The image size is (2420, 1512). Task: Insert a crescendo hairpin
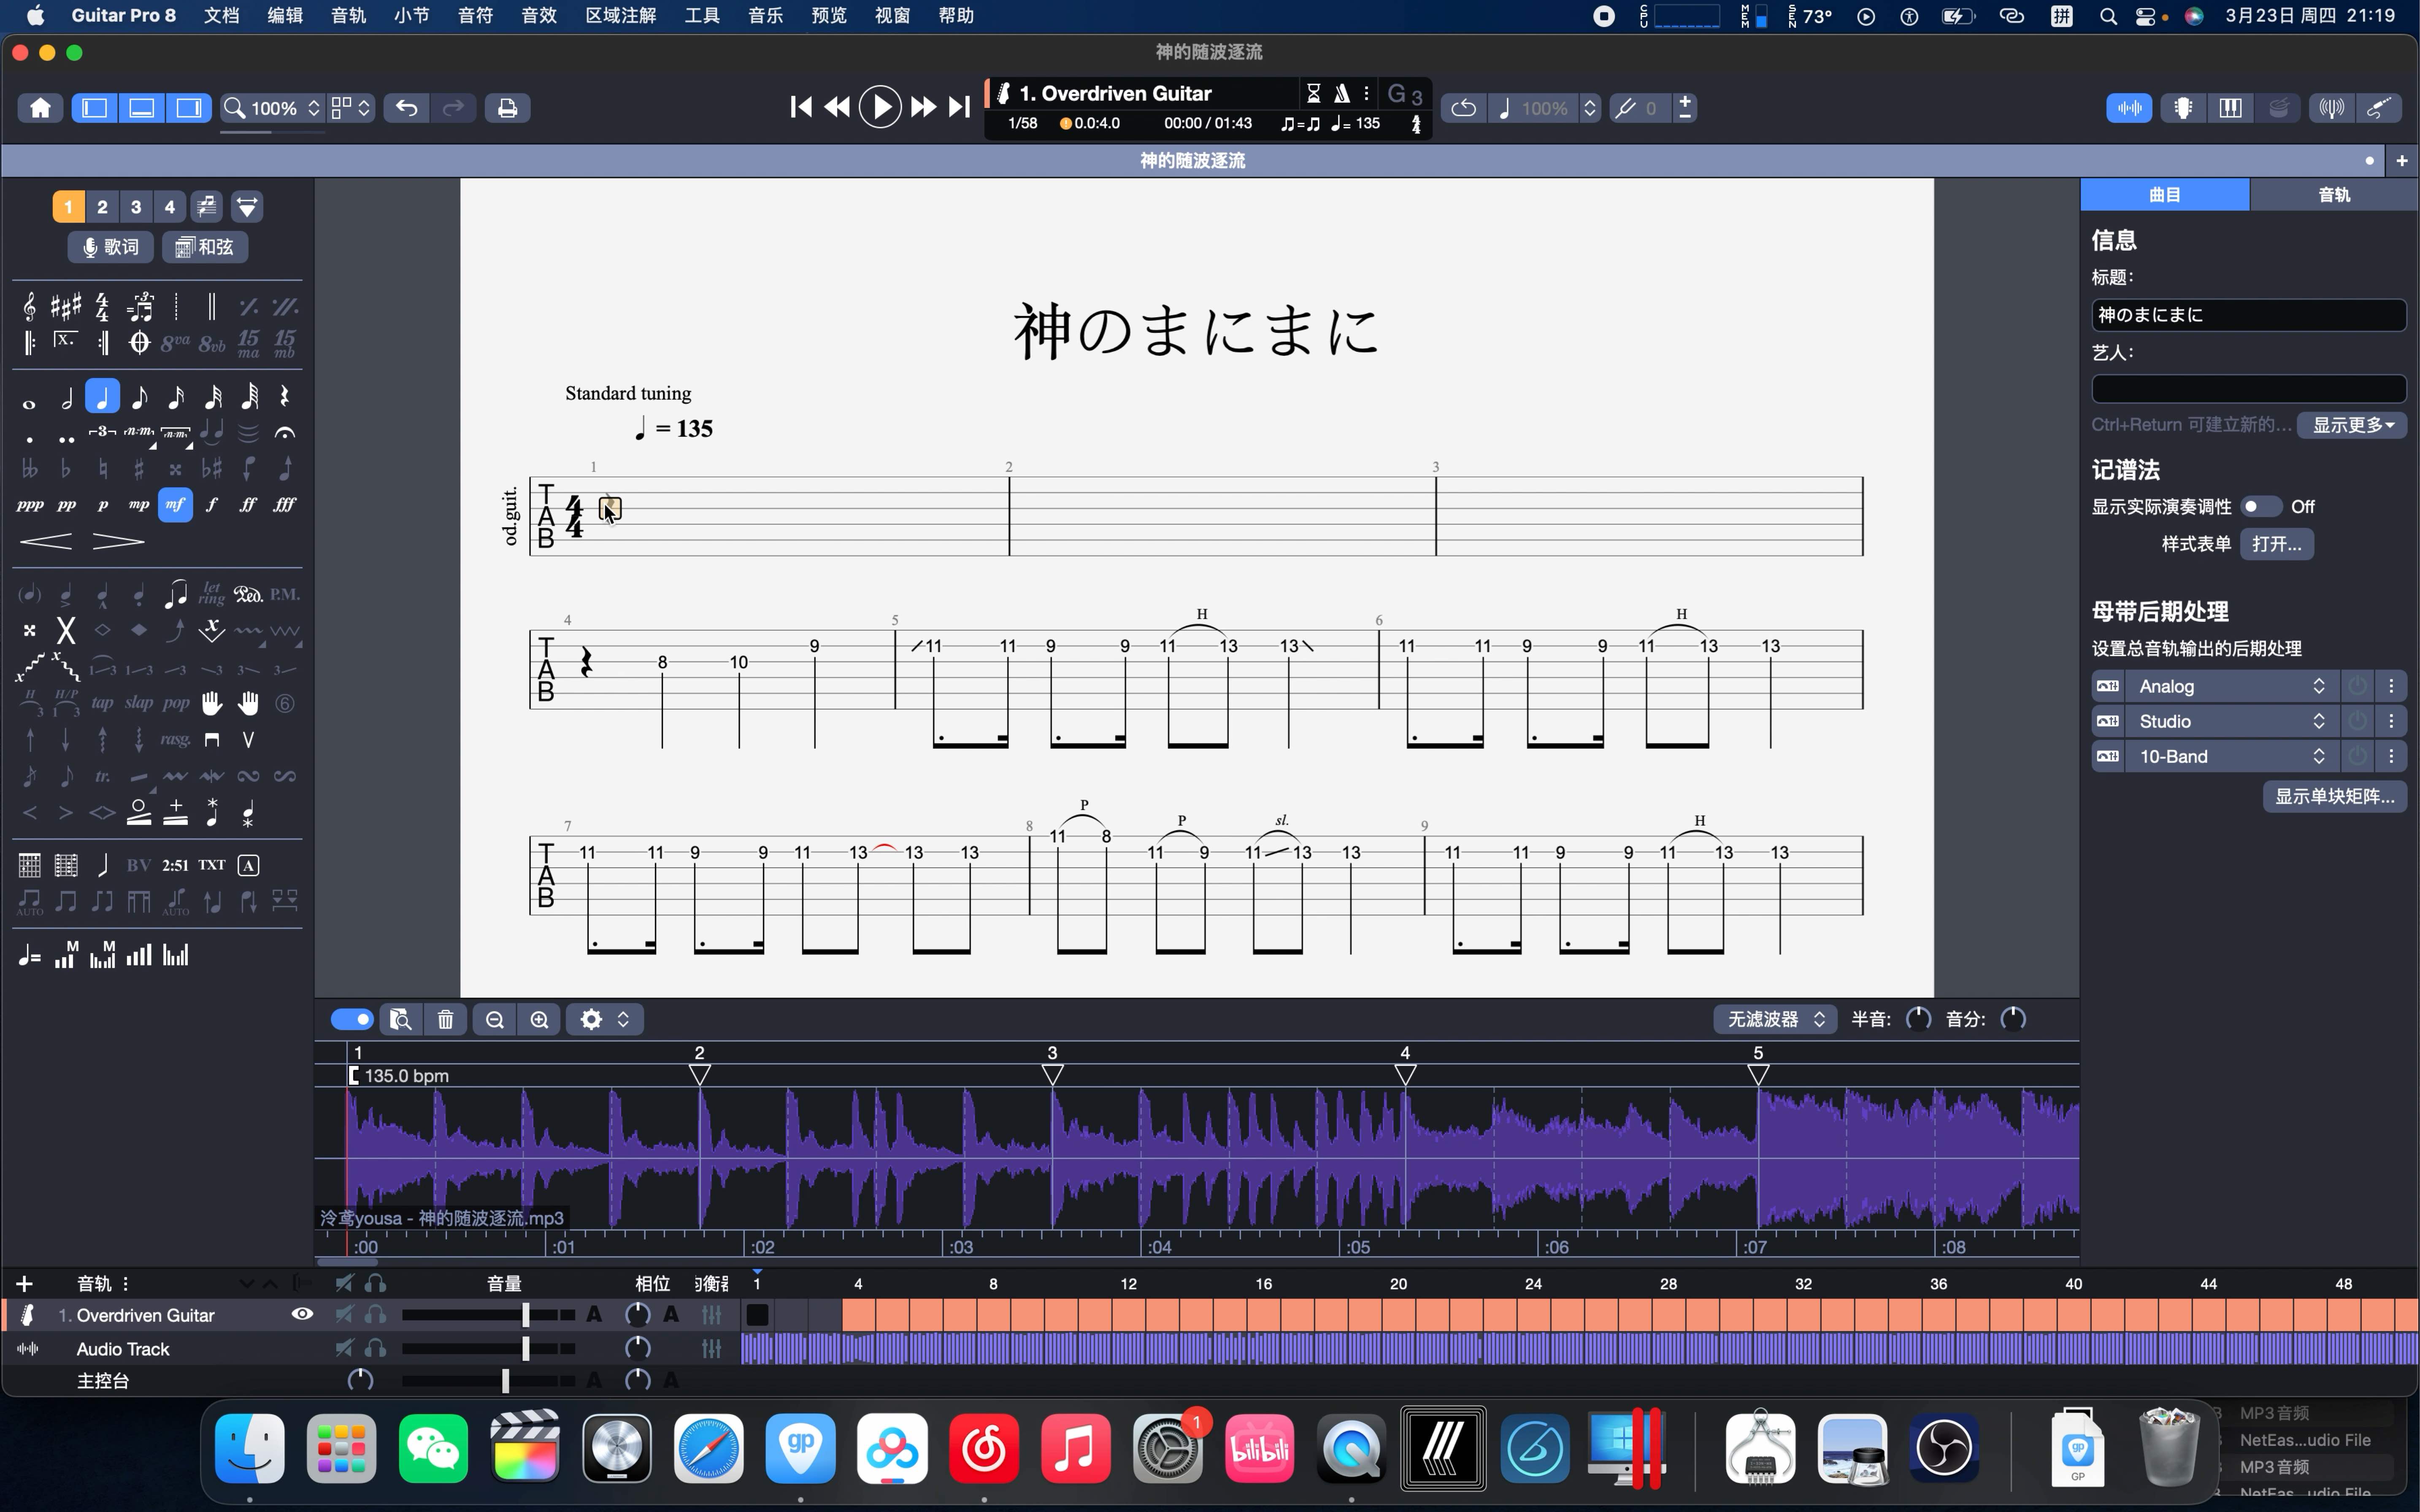[x=46, y=542]
